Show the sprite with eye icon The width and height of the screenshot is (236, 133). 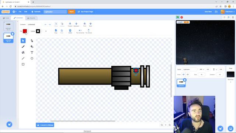click(x=184, y=75)
